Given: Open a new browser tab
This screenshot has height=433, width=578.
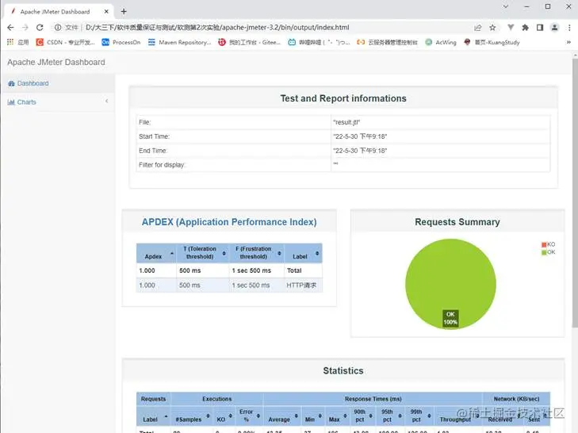Looking at the screenshot, I should click(x=124, y=11).
